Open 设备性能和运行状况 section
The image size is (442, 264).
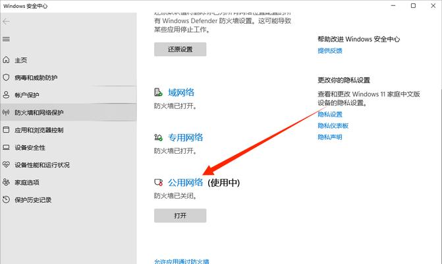click(x=42, y=165)
